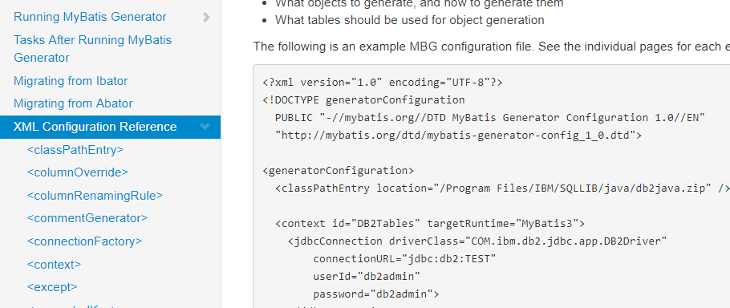
Task: Open the <columnRenamingRule> reference page
Action: pyautogui.click(x=95, y=196)
